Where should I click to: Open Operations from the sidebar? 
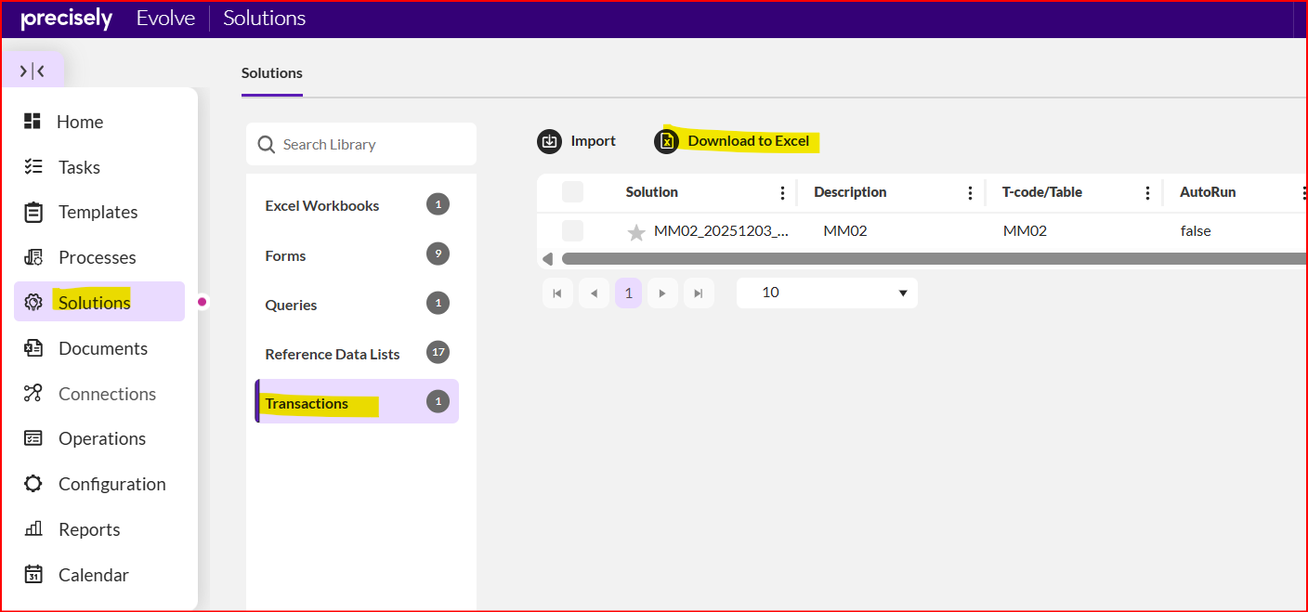pos(102,438)
